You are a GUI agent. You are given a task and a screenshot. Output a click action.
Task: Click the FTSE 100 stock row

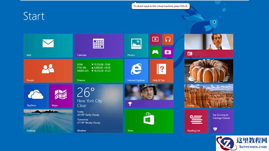point(94,68)
